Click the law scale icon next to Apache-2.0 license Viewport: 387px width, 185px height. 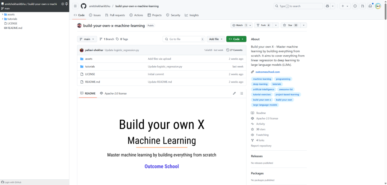[101, 94]
